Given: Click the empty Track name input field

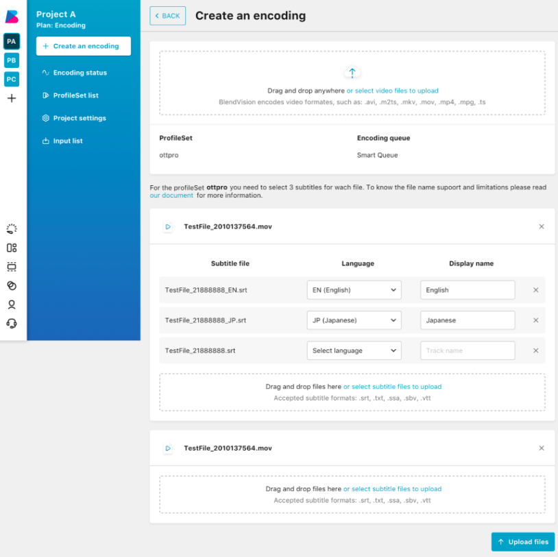Looking at the screenshot, I should click(468, 351).
